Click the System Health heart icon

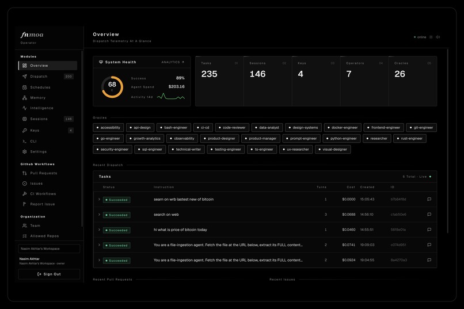[101, 62]
